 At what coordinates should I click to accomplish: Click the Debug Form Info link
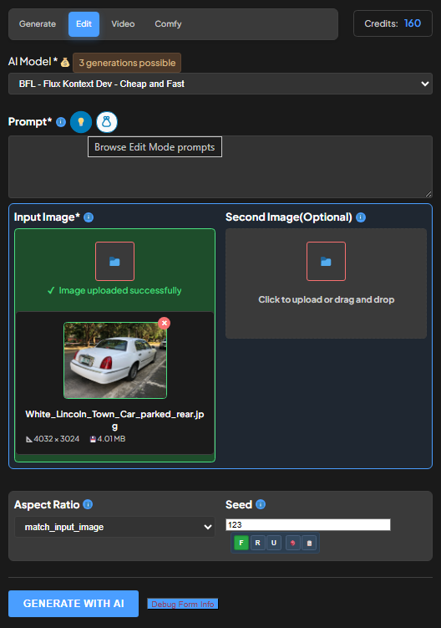tap(182, 604)
